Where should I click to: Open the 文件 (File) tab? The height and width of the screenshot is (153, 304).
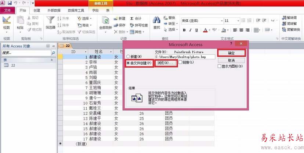(7, 10)
